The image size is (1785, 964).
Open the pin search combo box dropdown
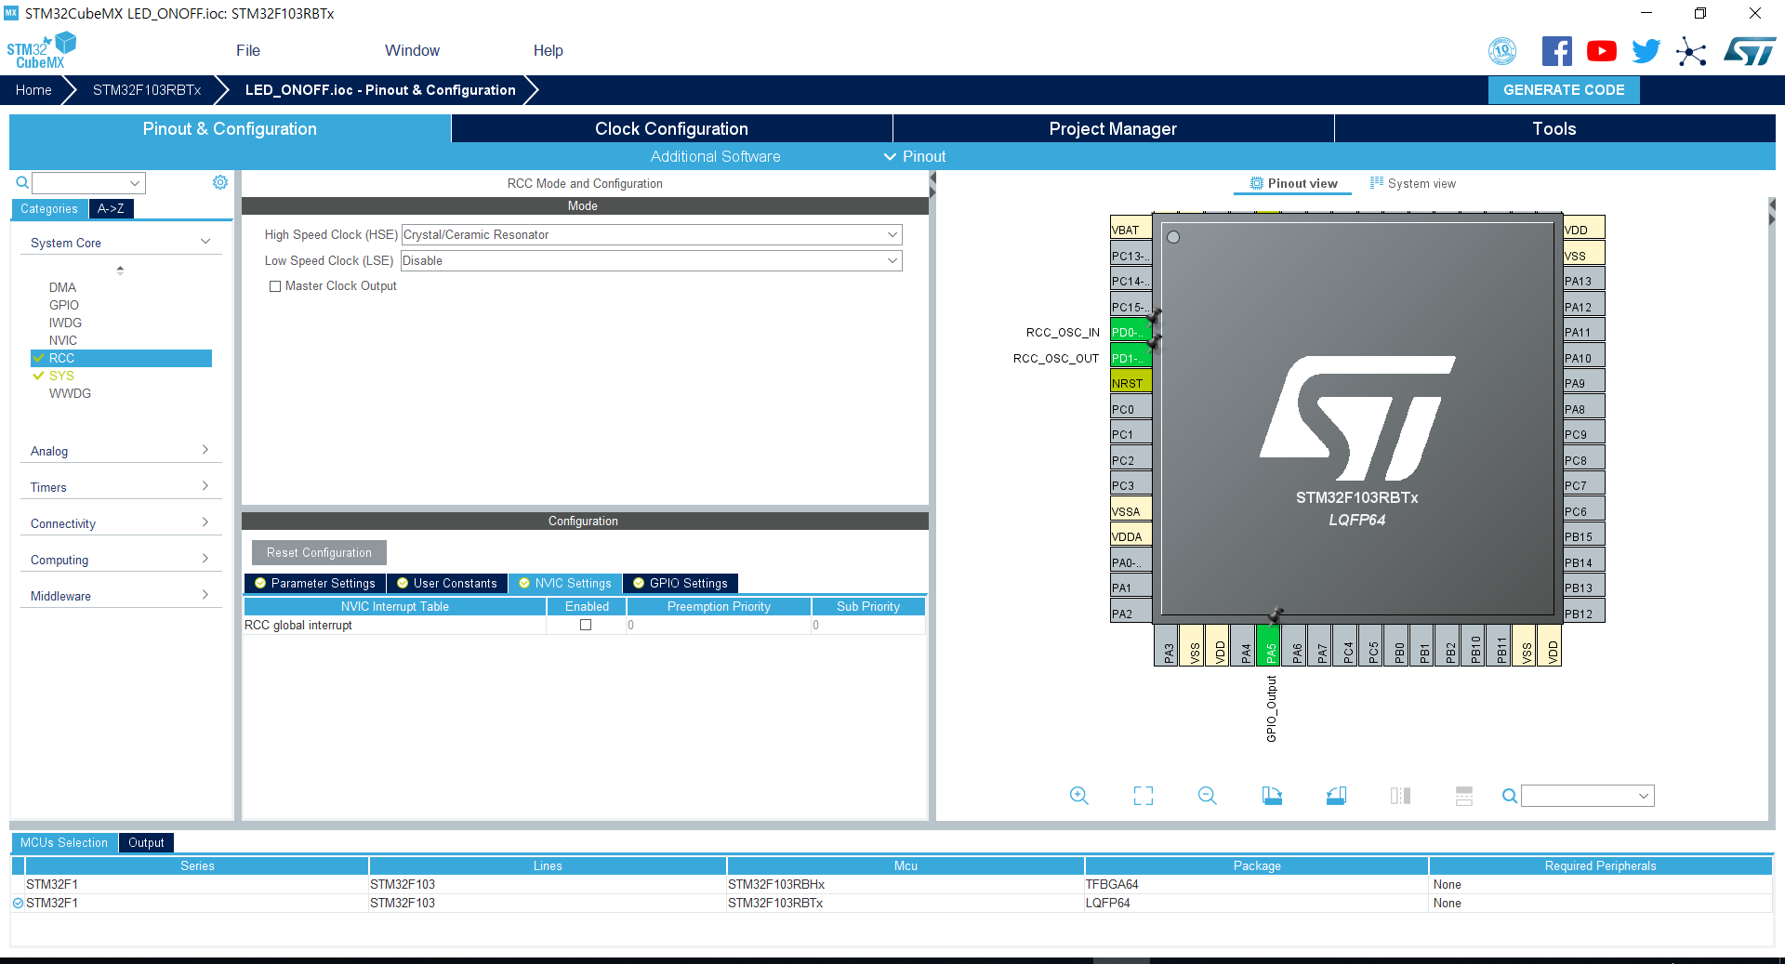tap(1643, 796)
